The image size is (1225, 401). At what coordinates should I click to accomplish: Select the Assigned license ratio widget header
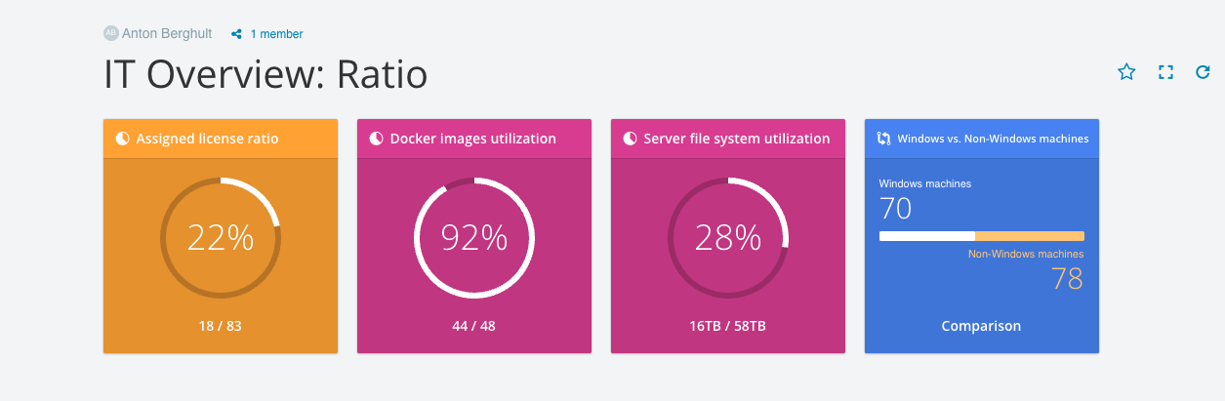tap(221, 139)
